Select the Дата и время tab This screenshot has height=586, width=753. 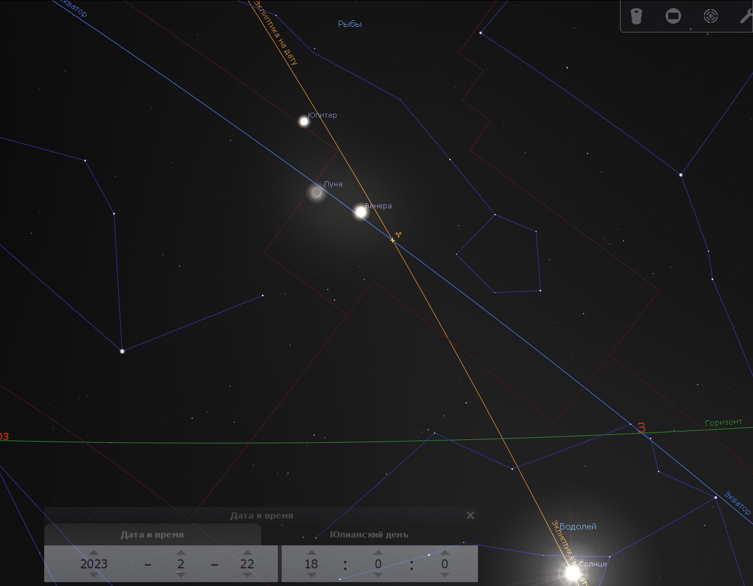pos(152,535)
